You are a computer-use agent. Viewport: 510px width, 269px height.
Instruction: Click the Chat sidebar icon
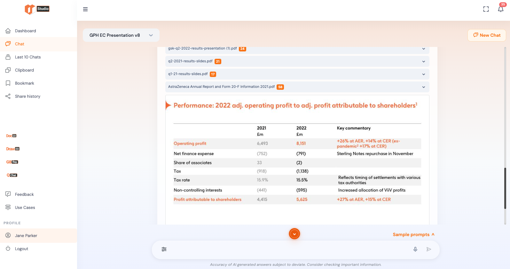click(8, 44)
